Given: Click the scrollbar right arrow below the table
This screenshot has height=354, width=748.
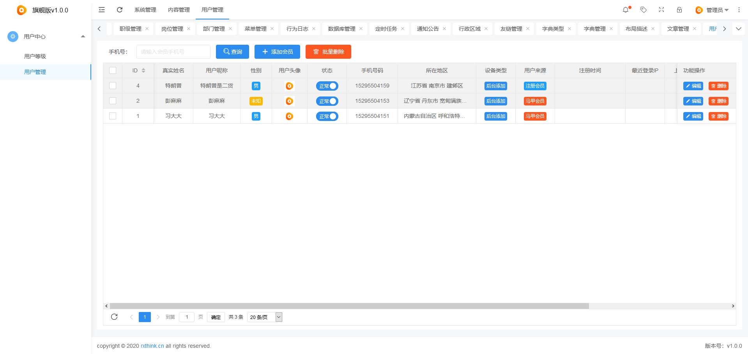Looking at the screenshot, I should 733,306.
